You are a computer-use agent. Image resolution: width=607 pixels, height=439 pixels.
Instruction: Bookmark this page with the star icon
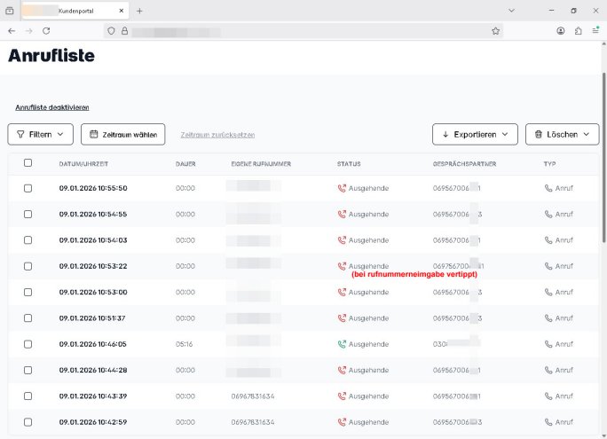495,30
